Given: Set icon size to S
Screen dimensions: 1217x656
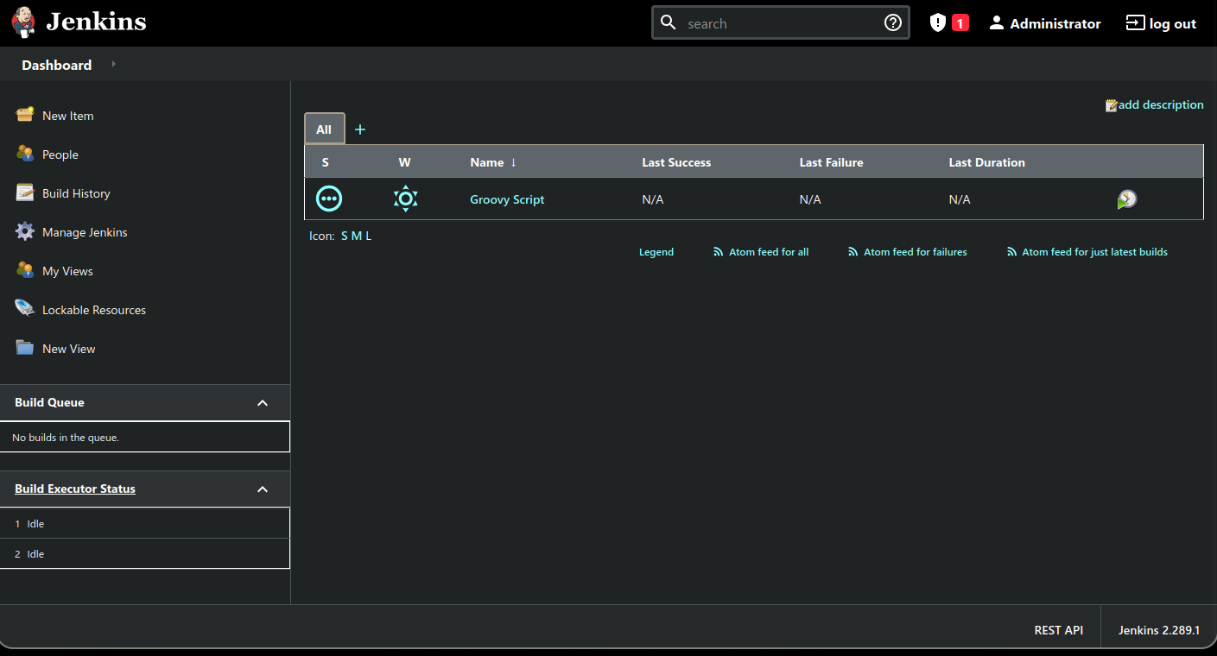Looking at the screenshot, I should 345,236.
